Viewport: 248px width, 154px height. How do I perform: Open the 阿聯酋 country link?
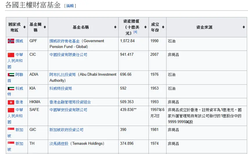[x=15, y=77]
